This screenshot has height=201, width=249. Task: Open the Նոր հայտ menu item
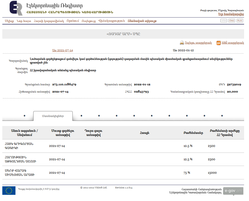24,21
